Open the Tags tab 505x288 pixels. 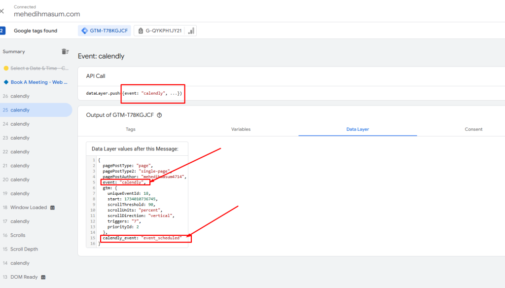point(130,129)
